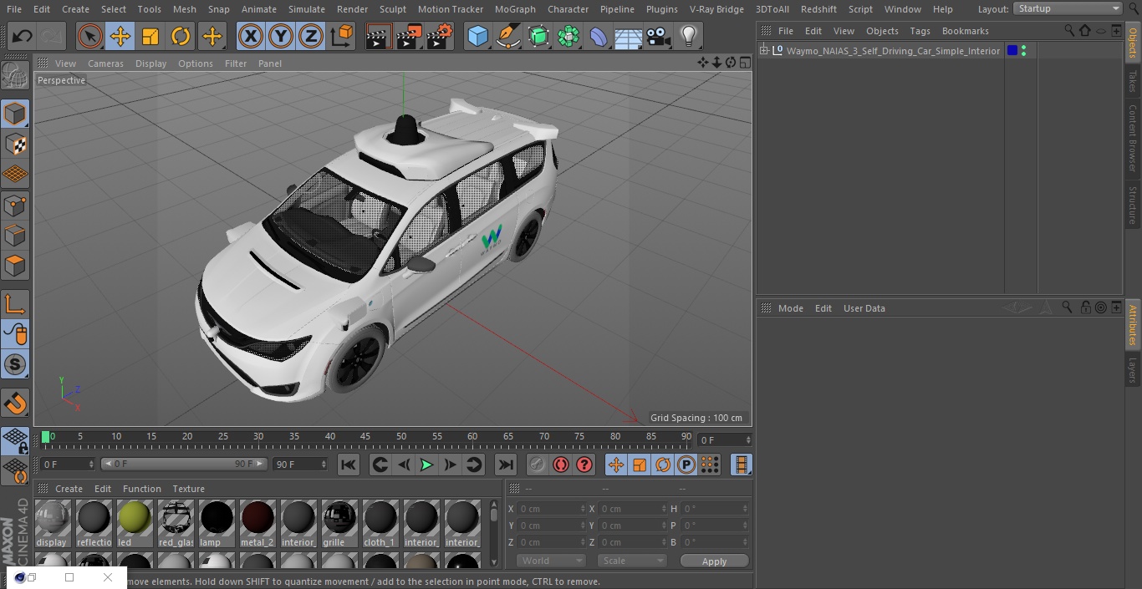The image size is (1142, 589).
Task: Add a Cube primitive object
Action: [x=477, y=36]
